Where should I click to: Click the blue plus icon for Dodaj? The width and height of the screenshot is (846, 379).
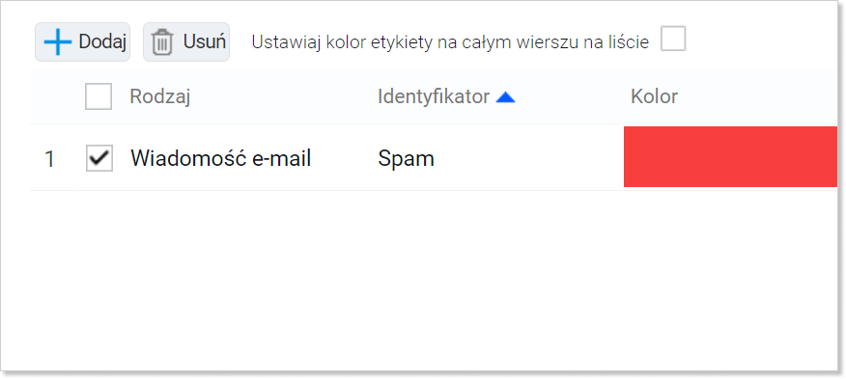click(x=58, y=42)
